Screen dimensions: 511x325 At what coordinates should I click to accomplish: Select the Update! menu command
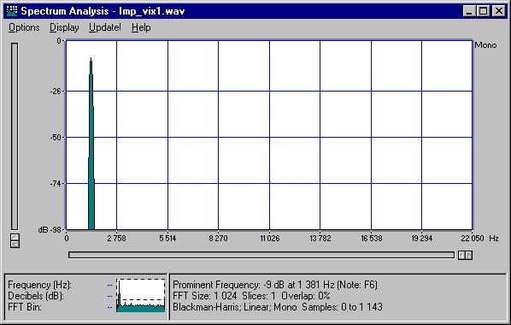click(105, 27)
